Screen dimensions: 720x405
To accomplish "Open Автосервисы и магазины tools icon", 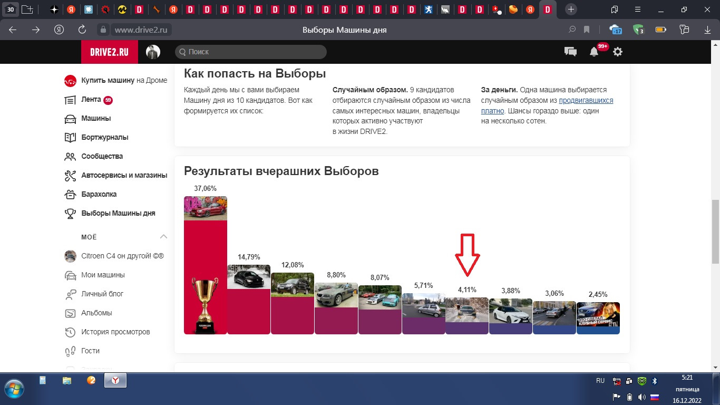I will pyautogui.click(x=70, y=175).
